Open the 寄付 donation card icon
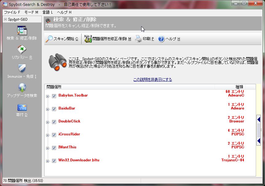This screenshot has height=186, width=265. [x=22, y=107]
